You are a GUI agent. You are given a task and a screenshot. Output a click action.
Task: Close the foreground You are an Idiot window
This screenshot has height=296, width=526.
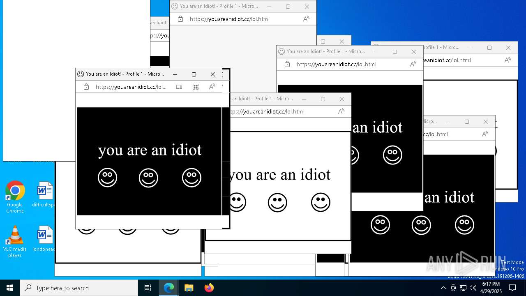click(213, 74)
